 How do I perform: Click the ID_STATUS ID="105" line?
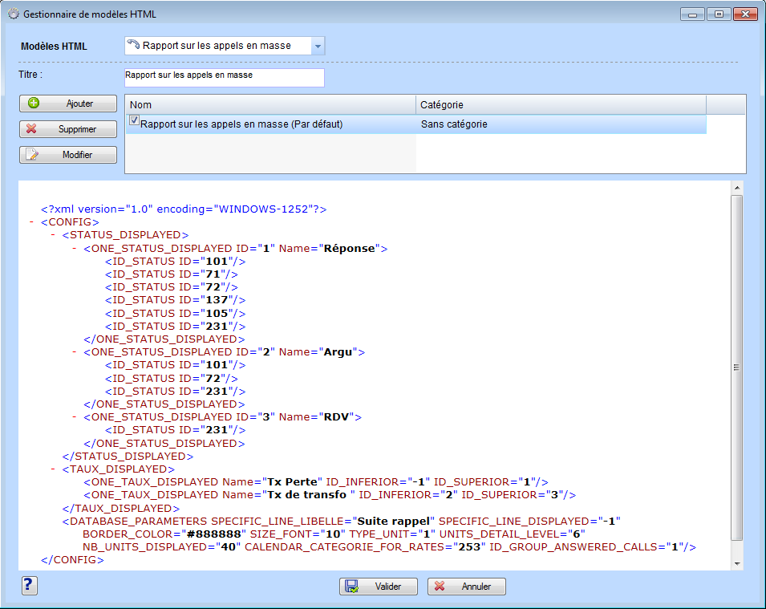pos(176,313)
